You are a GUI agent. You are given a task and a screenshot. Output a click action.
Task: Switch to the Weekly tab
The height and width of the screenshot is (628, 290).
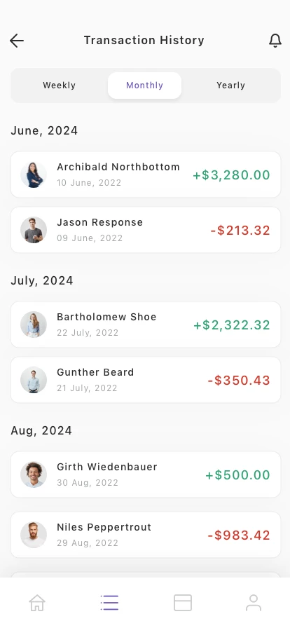60,86
